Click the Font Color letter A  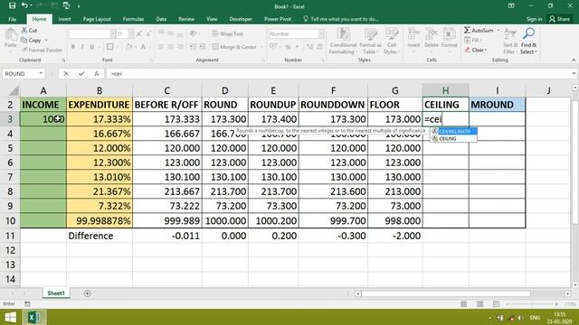143,47
